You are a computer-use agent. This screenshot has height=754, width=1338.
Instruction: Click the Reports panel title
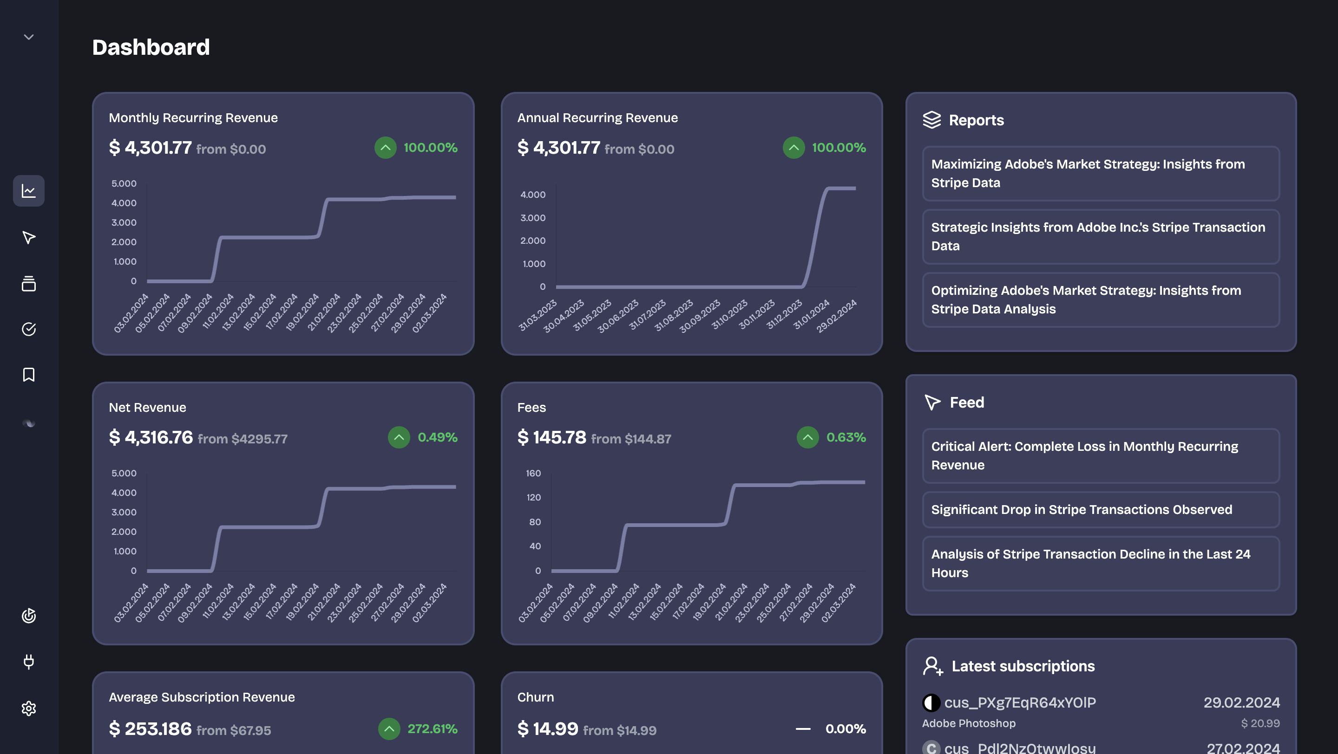coord(976,120)
